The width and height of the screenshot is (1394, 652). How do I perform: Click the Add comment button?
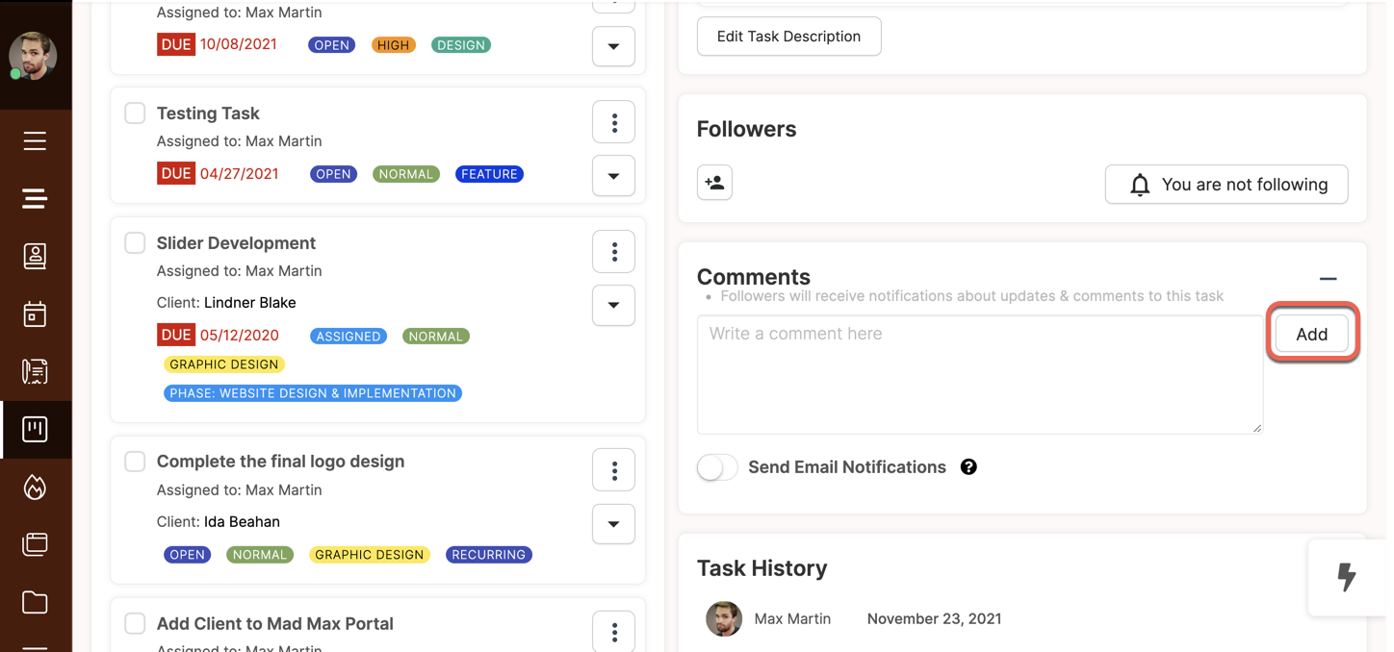point(1311,334)
